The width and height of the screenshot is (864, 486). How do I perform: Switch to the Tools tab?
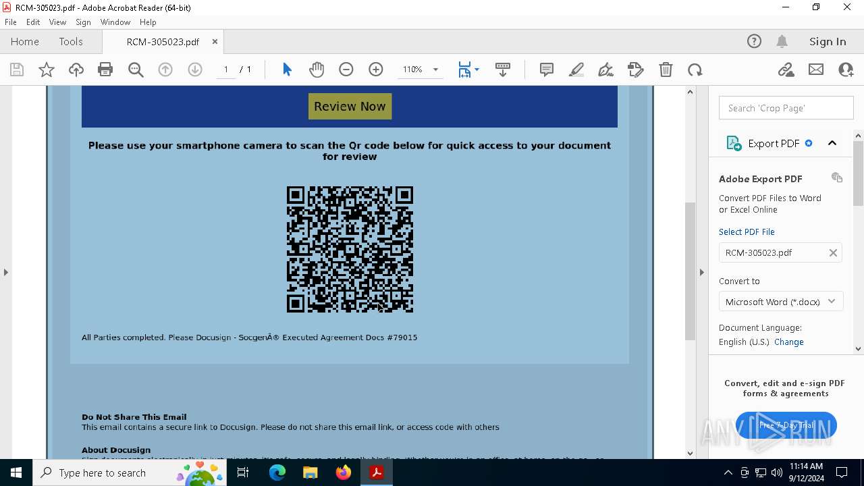pyautogui.click(x=71, y=42)
